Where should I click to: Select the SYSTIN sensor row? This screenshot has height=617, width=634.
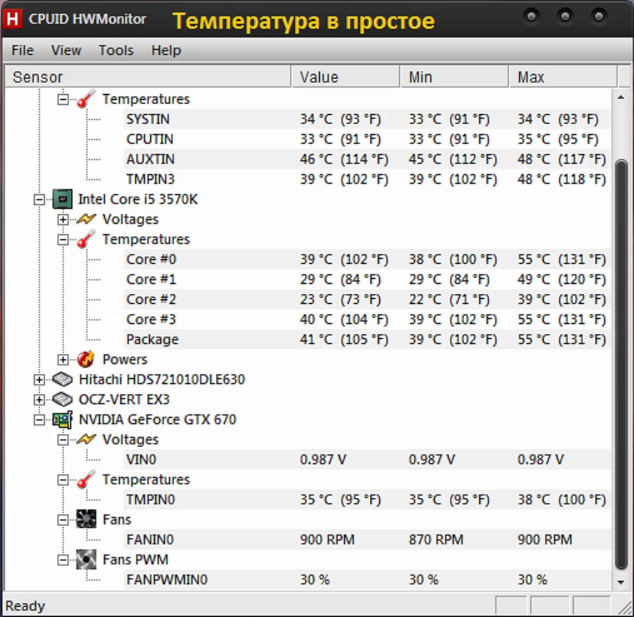(367, 119)
